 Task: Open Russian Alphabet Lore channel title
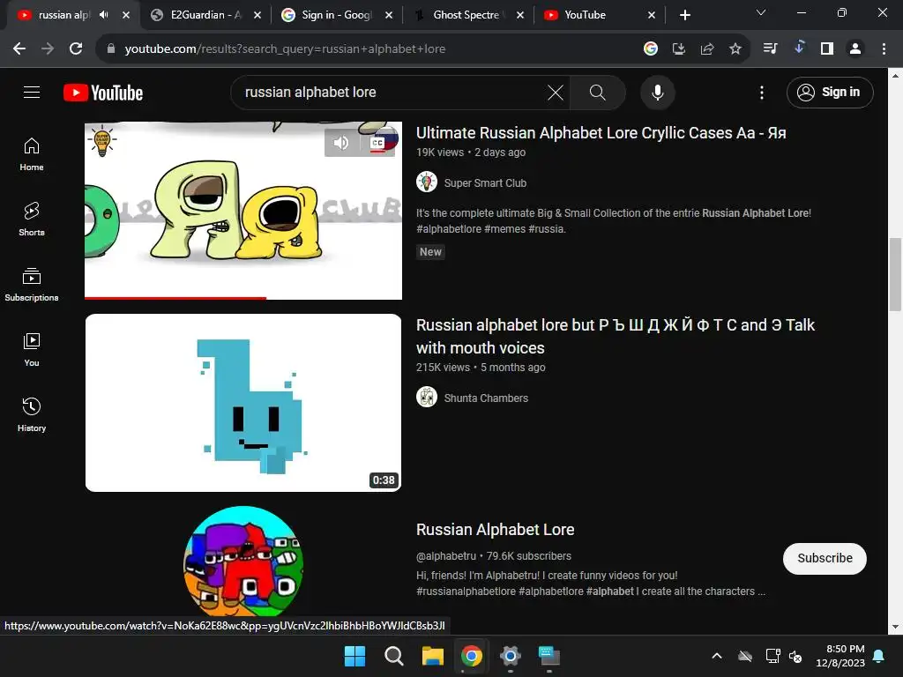[496, 530]
